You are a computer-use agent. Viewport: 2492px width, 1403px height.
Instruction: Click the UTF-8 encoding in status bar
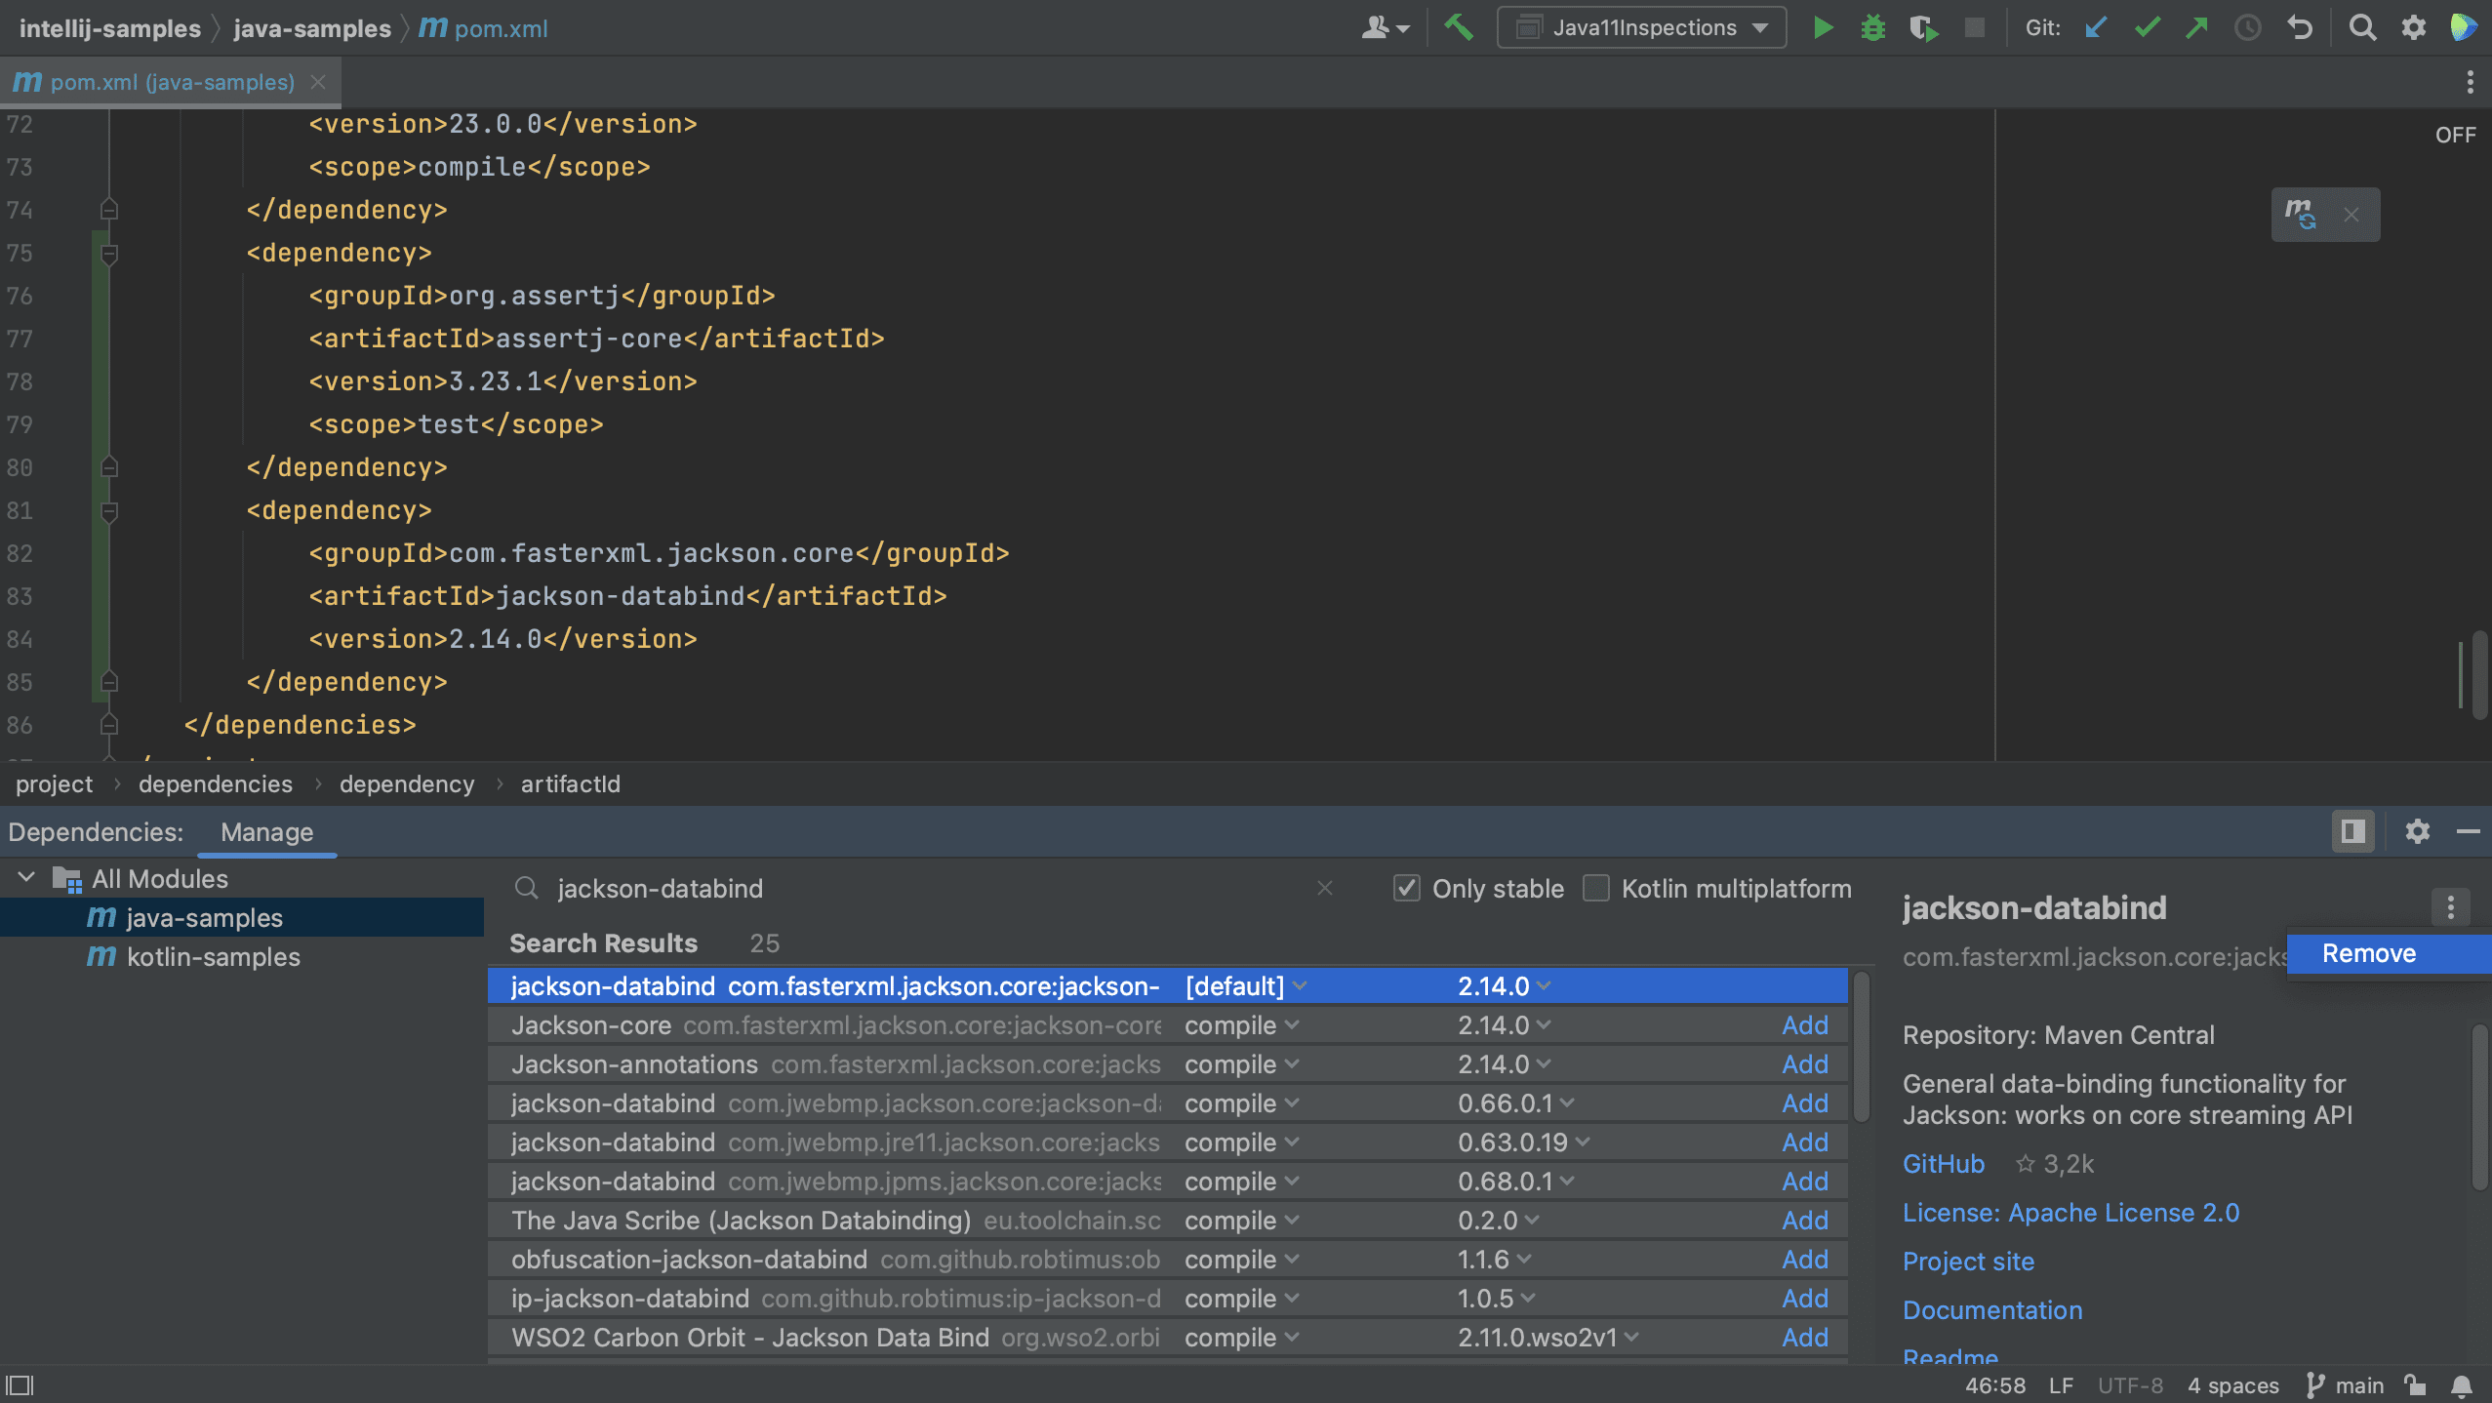pos(2130,1385)
